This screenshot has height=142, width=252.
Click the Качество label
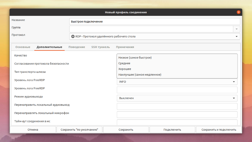20,56
